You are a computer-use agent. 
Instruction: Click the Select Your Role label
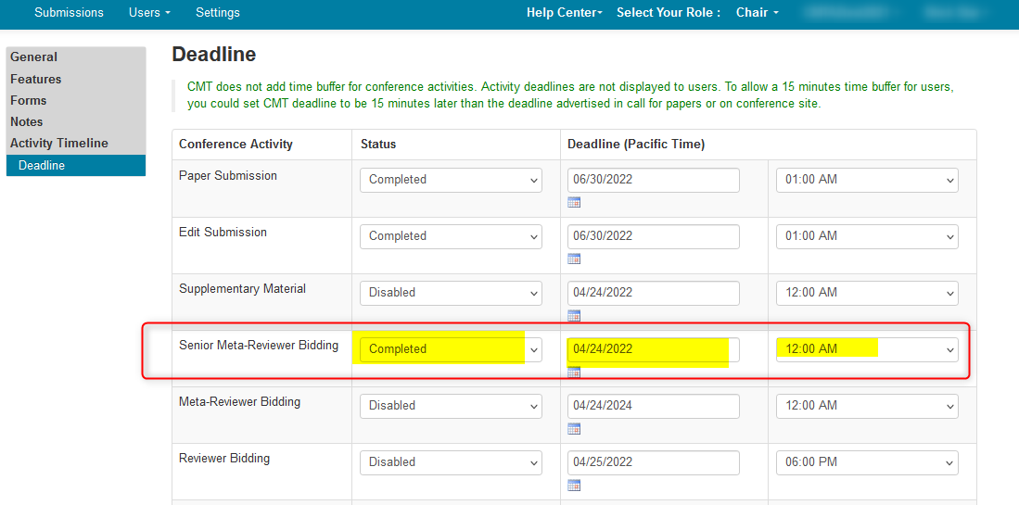tap(669, 12)
